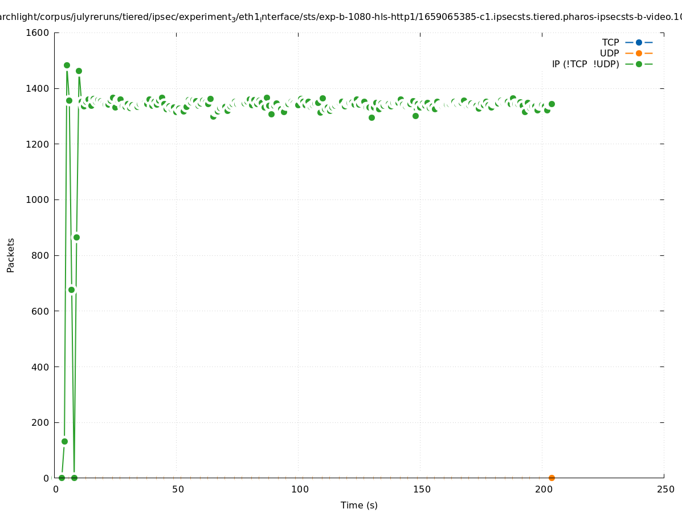Click the Packets y-axis label
Image resolution: width=682 pixels, height=513 pixels.
tap(11, 255)
